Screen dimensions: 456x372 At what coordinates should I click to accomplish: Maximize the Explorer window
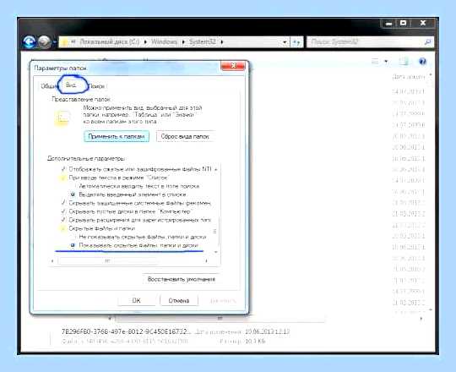(x=404, y=23)
